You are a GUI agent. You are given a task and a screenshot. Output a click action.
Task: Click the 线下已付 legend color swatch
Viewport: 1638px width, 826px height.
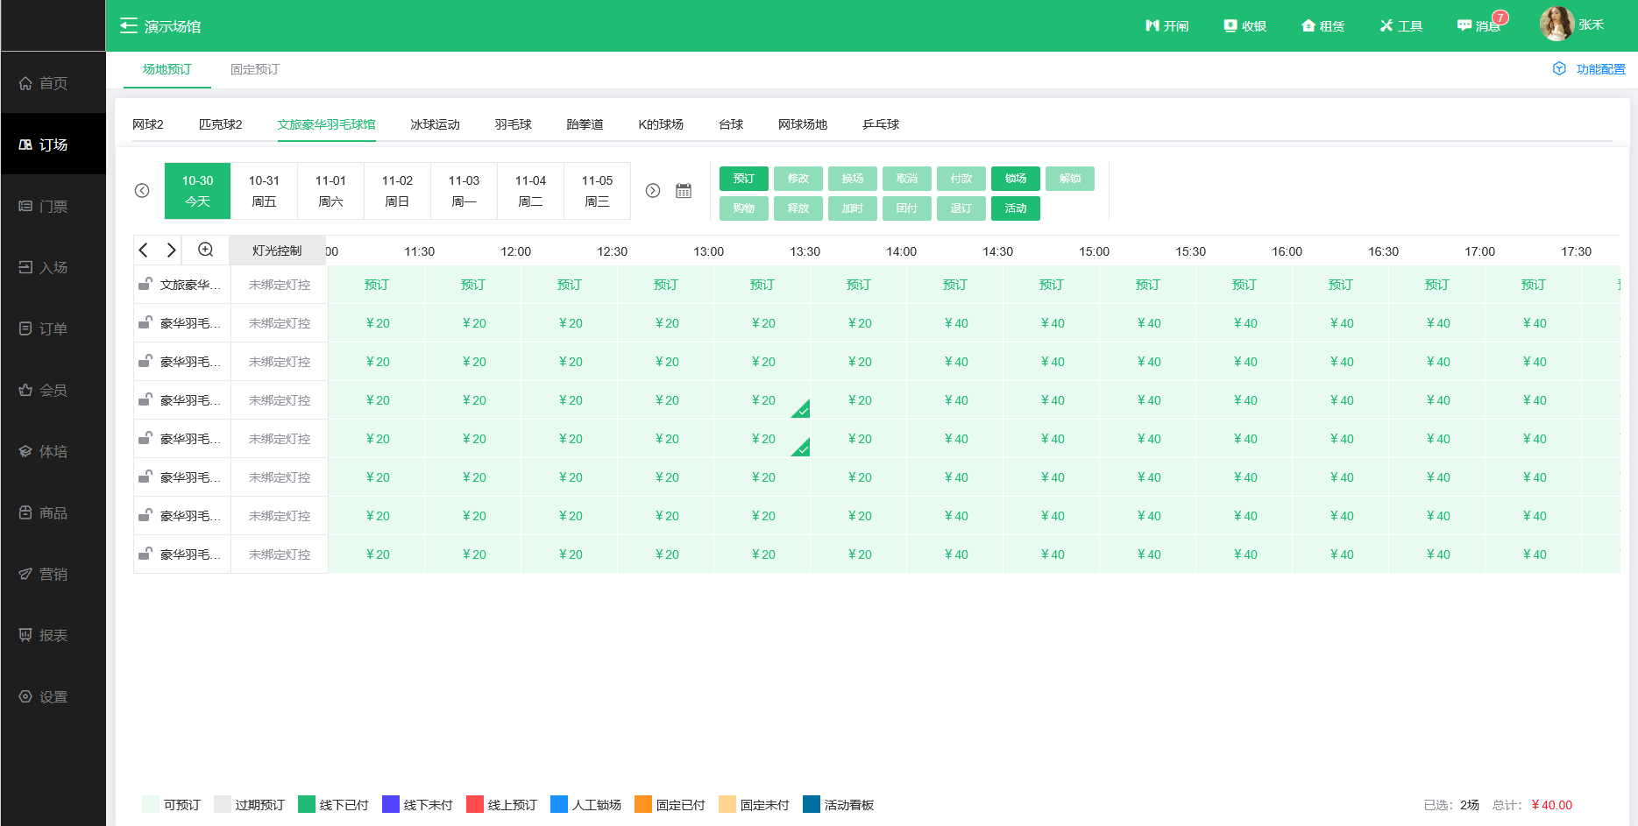point(307,804)
